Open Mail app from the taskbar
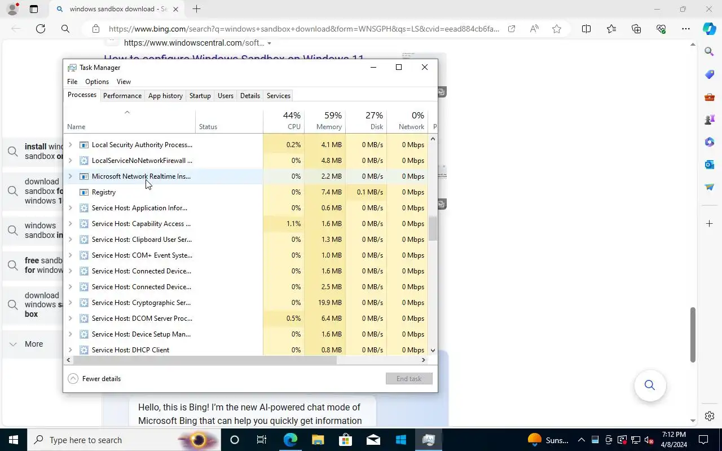The height and width of the screenshot is (451, 722). tap(373, 440)
